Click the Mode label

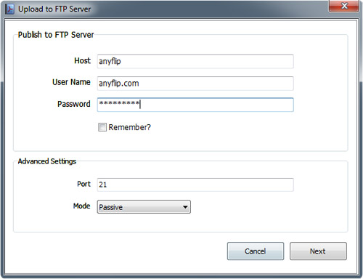click(82, 206)
